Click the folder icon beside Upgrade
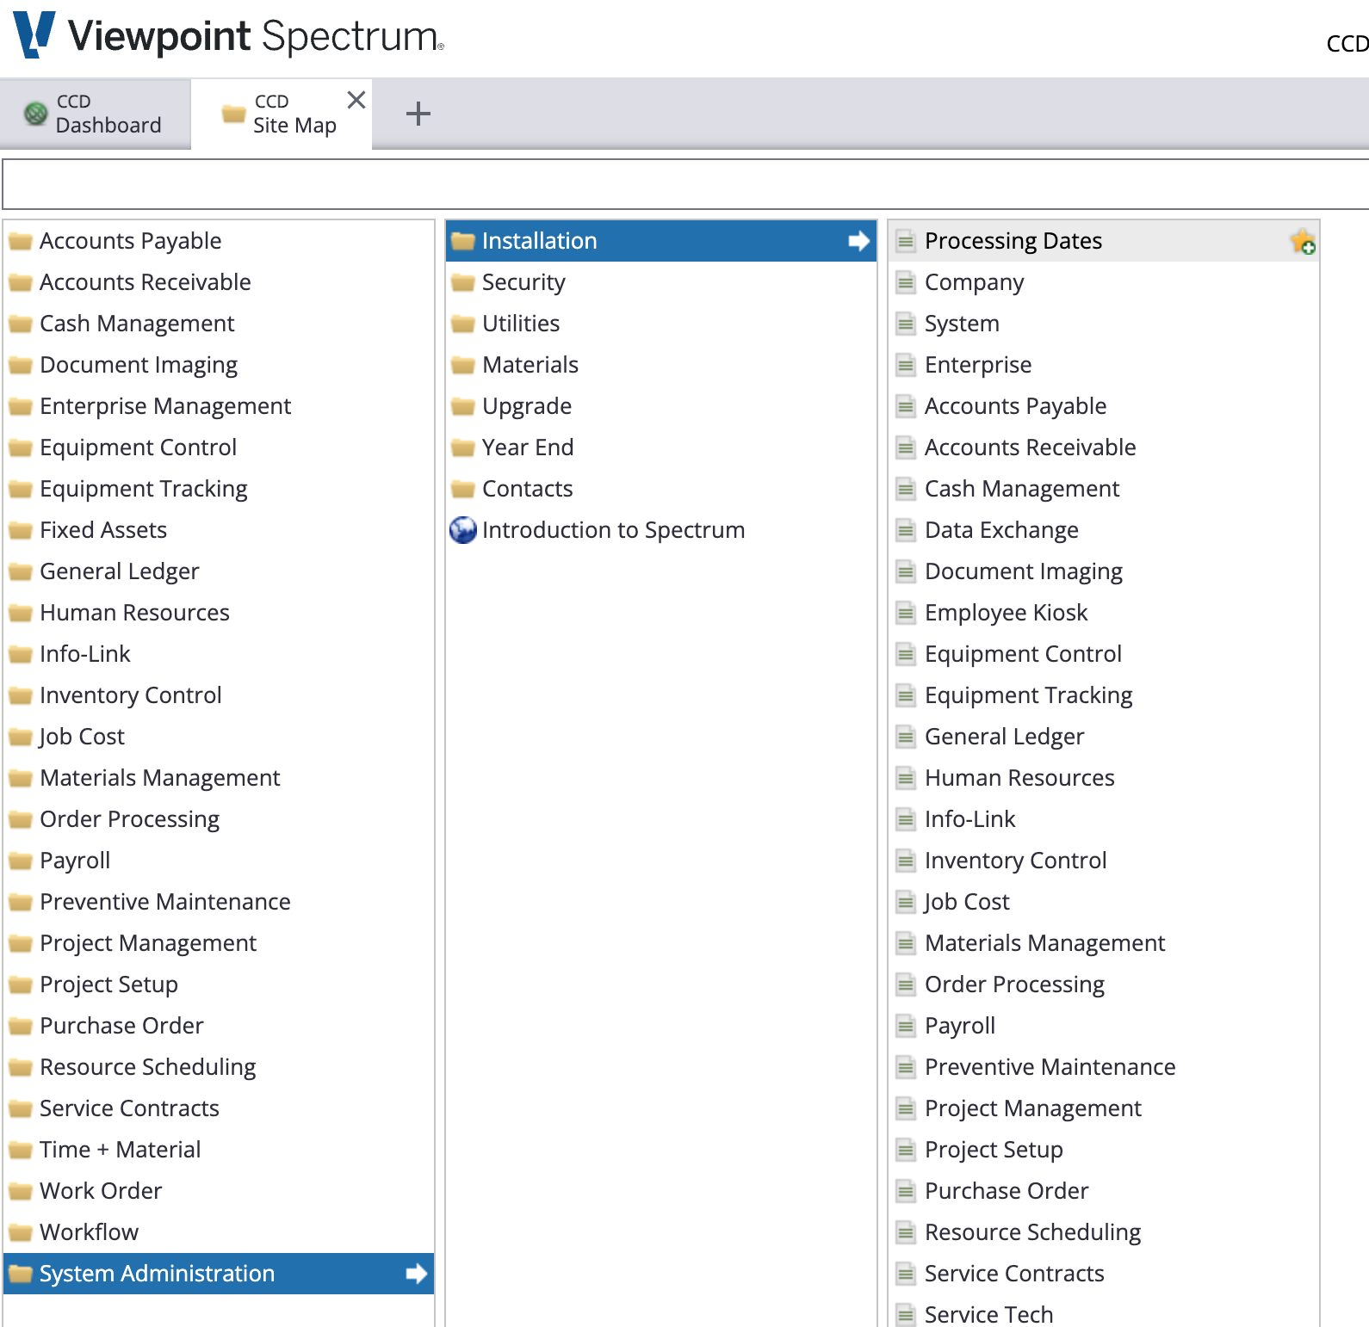The image size is (1369, 1327). pos(463,406)
